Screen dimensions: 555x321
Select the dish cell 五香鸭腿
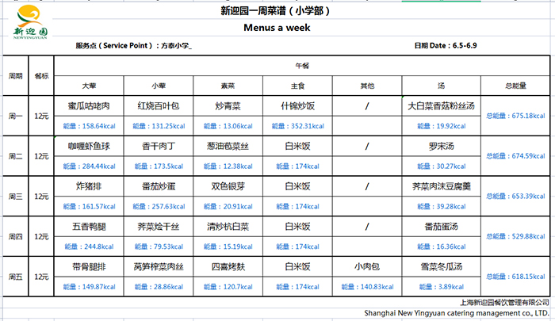89,227
